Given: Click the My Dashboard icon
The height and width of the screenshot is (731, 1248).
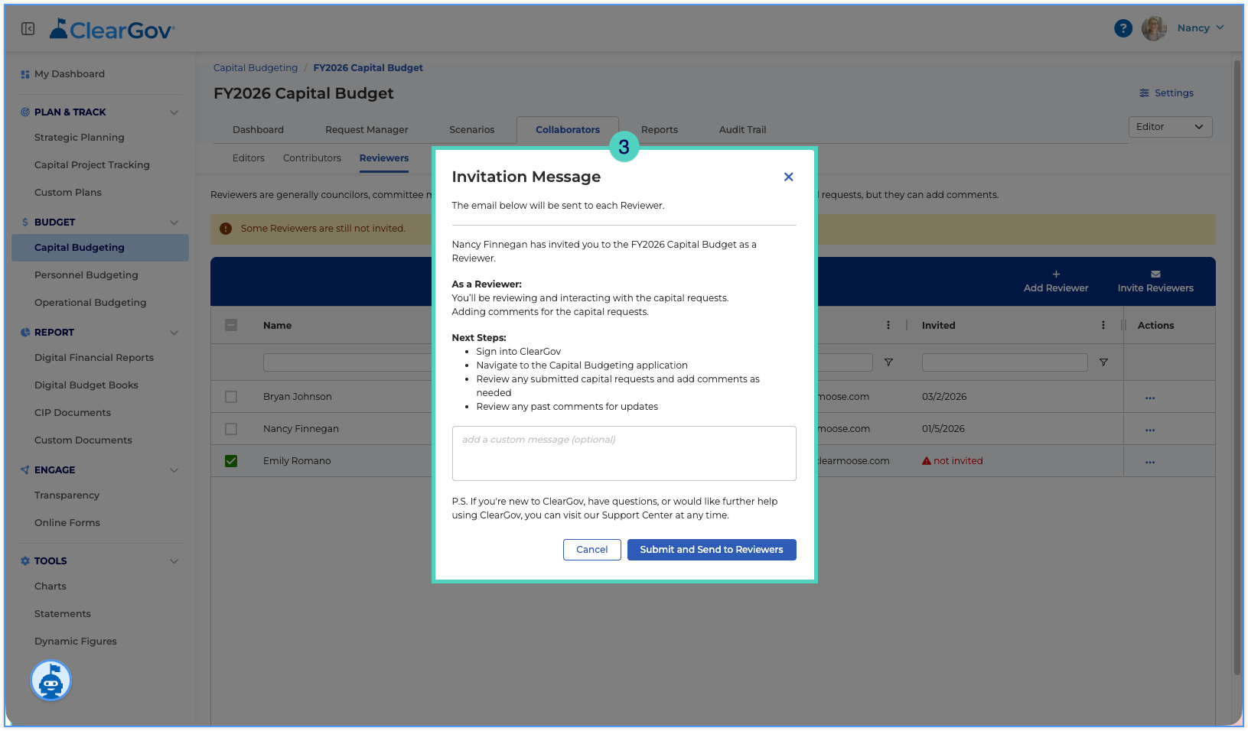Looking at the screenshot, I should pyautogui.click(x=25, y=74).
